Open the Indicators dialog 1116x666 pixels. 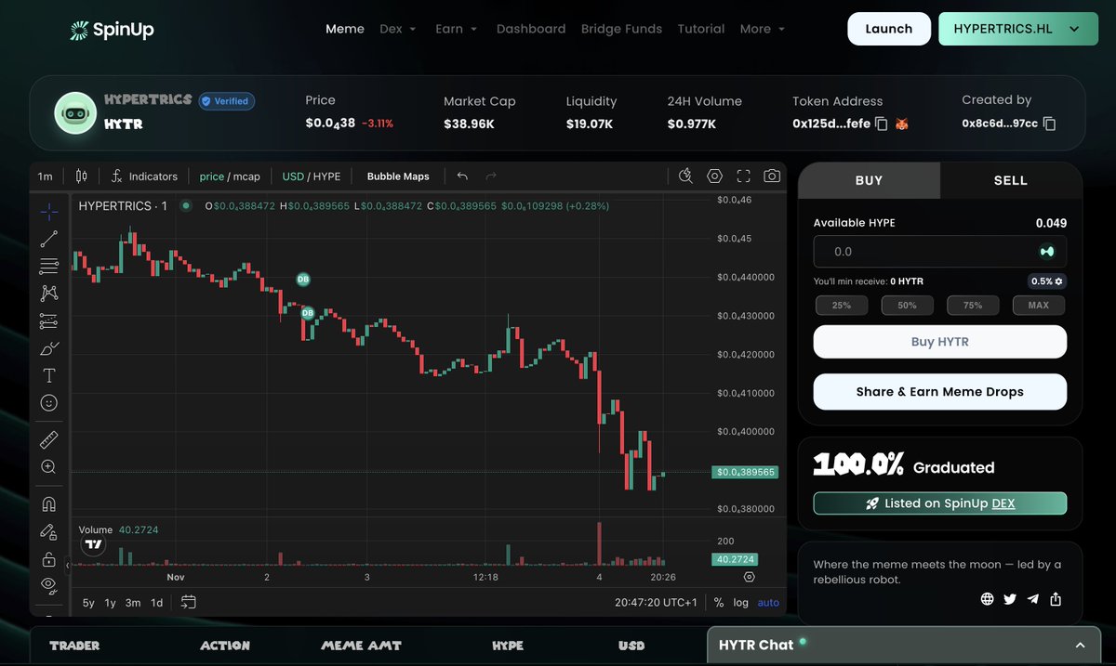(x=144, y=176)
